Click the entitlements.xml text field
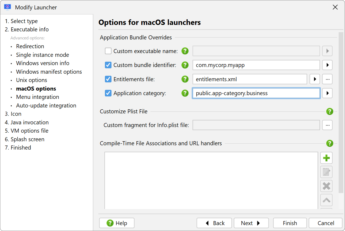Screen dimensions: 345x231 click(250, 79)
